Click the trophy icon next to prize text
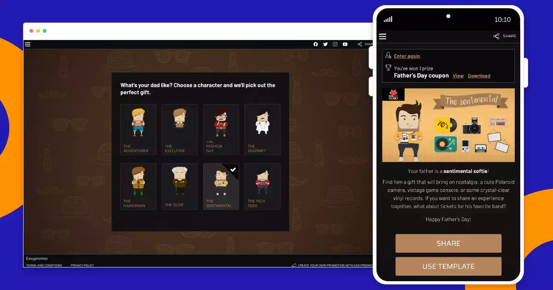The image size is (553, 290). click(388, 68)
